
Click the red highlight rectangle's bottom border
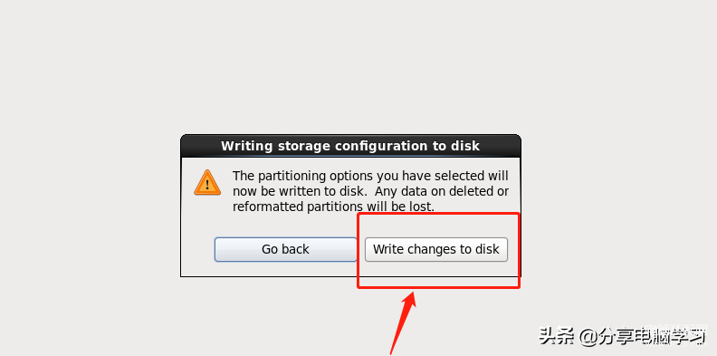click(438, 287)
